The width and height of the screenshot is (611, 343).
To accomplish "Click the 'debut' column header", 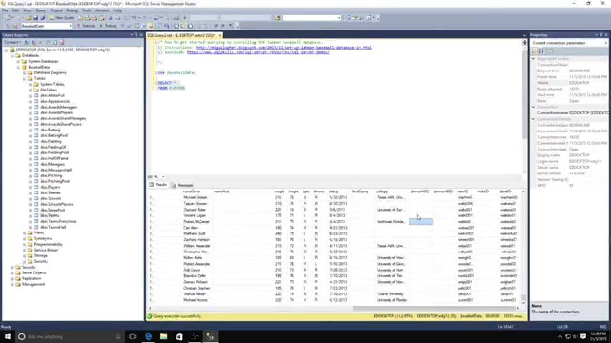I will click(334, 192).
